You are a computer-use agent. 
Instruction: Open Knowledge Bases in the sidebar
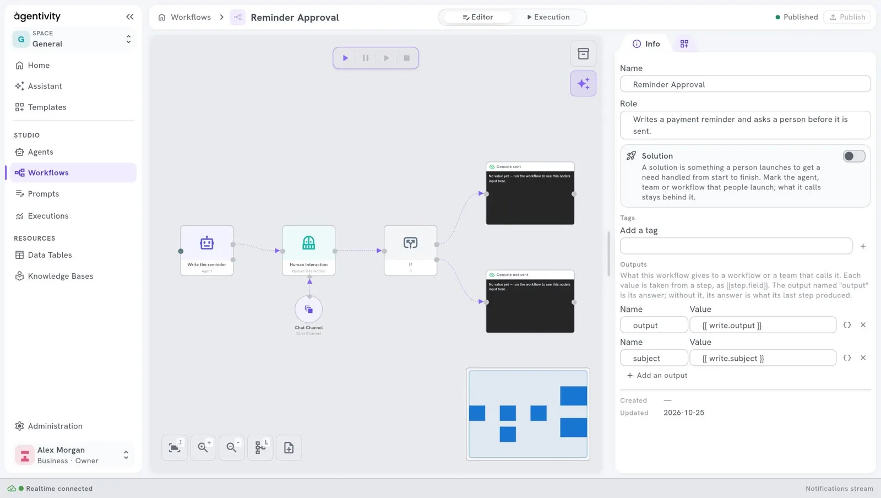(x=74, y=276)
